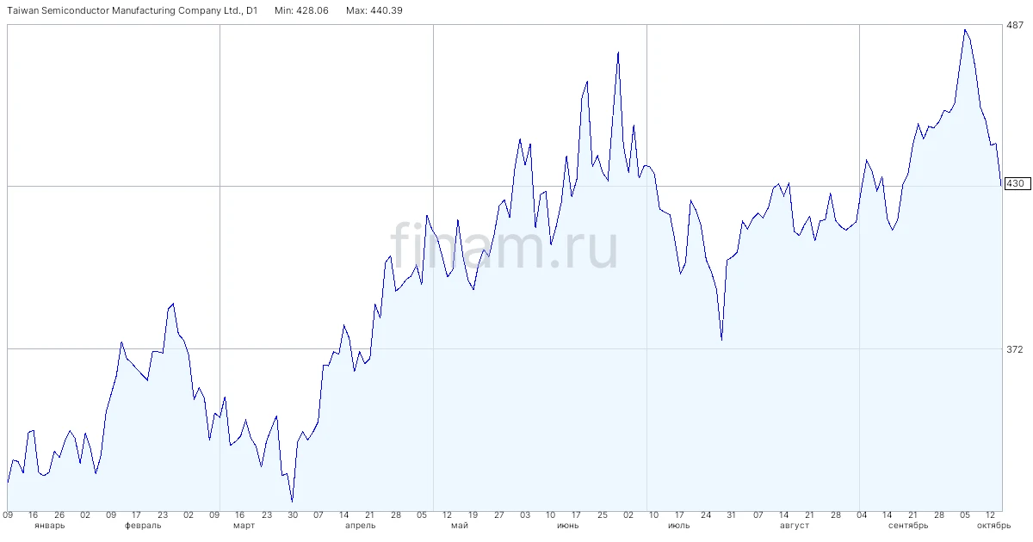Click the boxed 430 current price label

pos(1016,183)
